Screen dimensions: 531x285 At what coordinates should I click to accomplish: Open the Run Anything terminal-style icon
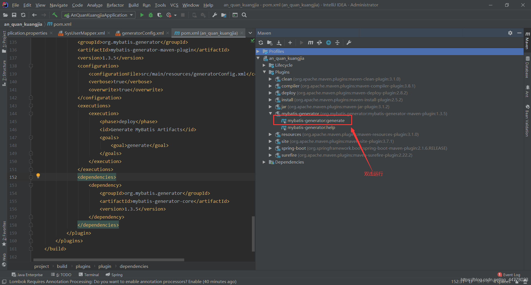point(235,15)
